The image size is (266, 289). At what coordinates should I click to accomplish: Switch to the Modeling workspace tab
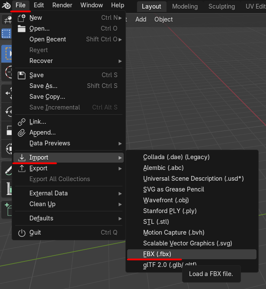coord(185,6)
